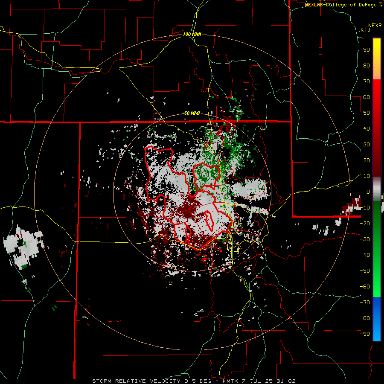Click the "0" value on velocity scale
384x384 pixels.
(368, 192)
